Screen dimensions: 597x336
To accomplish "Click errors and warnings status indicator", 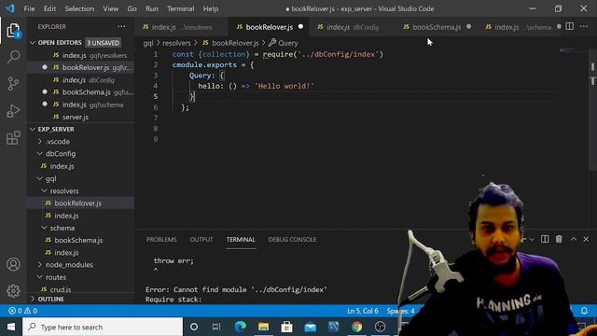I will click(x=22, y=311).
